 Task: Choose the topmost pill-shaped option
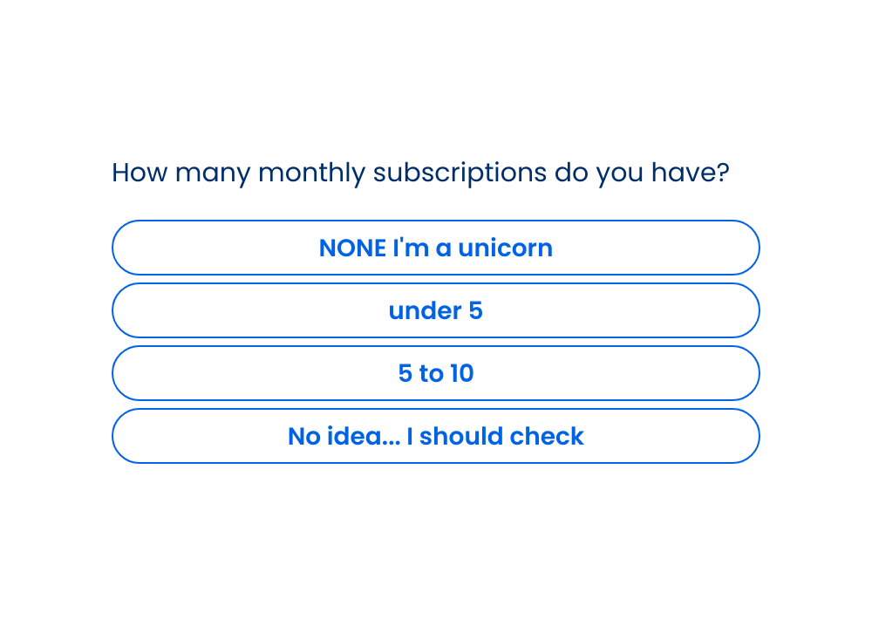pos(435,248)
